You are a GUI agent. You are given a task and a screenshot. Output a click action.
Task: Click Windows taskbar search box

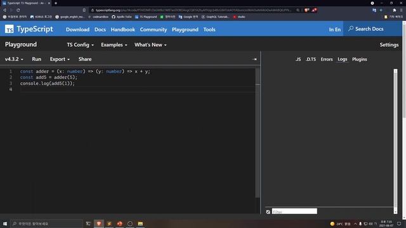point(46,224)
